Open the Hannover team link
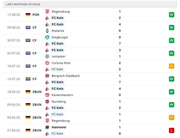180x138 pixels. 59,127
